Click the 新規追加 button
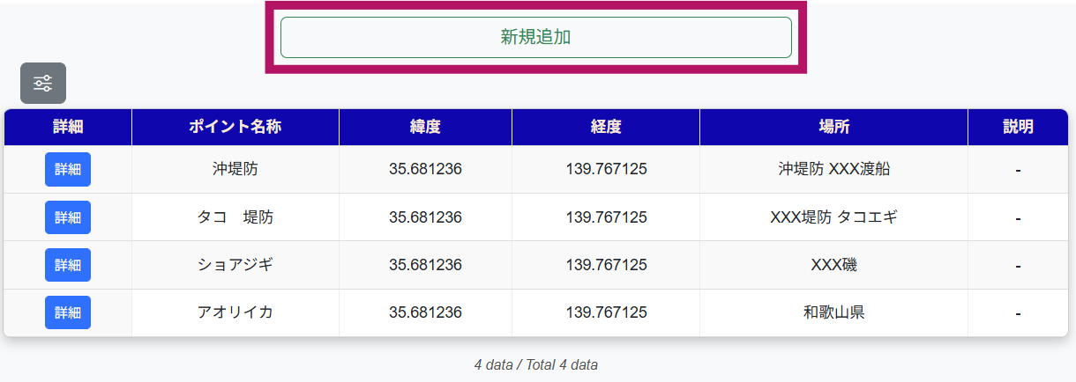1076x382 pixels. pos(535,37)
